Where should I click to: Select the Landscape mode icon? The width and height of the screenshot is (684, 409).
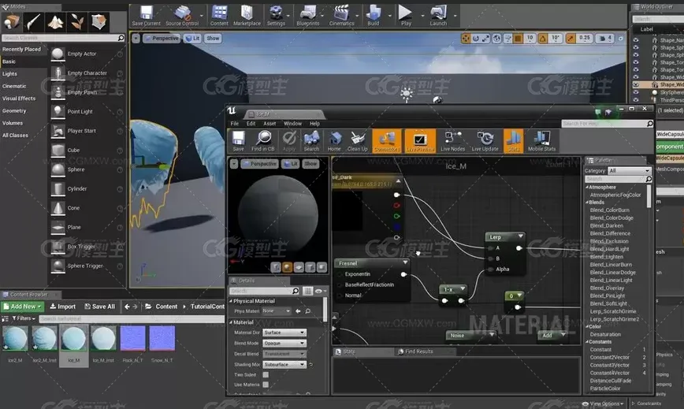55,21
